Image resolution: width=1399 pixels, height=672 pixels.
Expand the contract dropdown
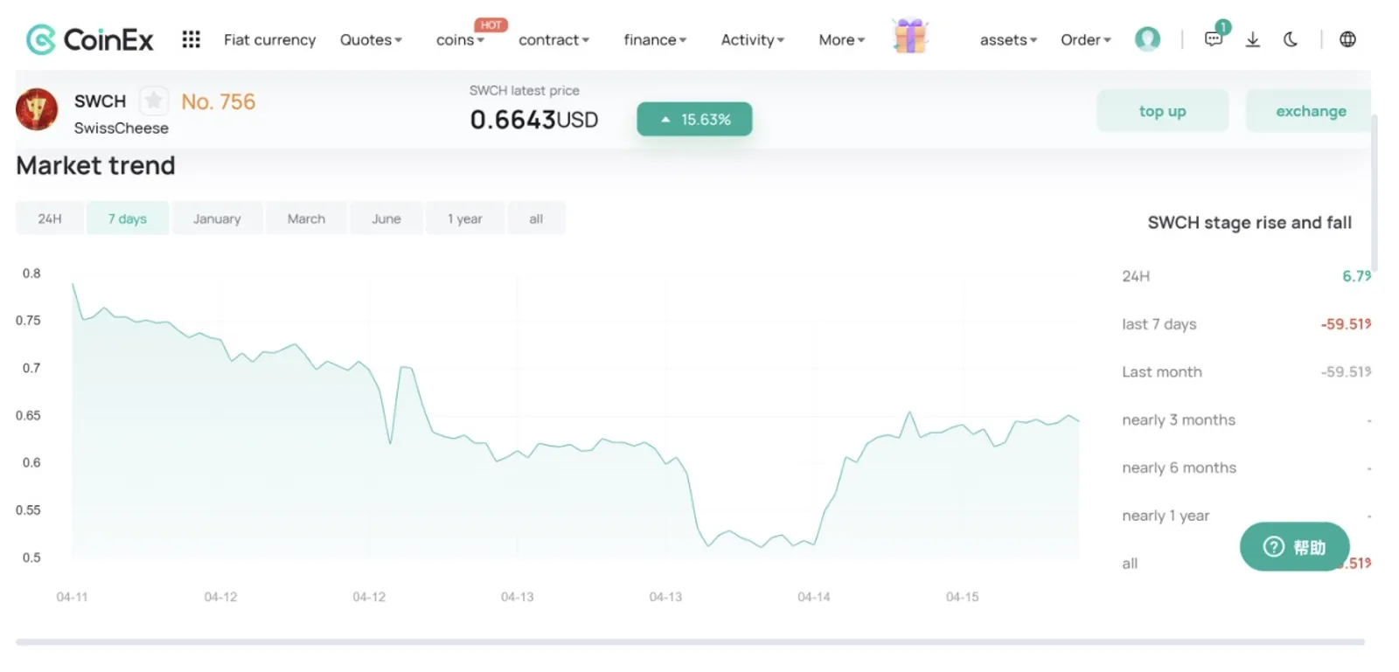pos(553,40)
